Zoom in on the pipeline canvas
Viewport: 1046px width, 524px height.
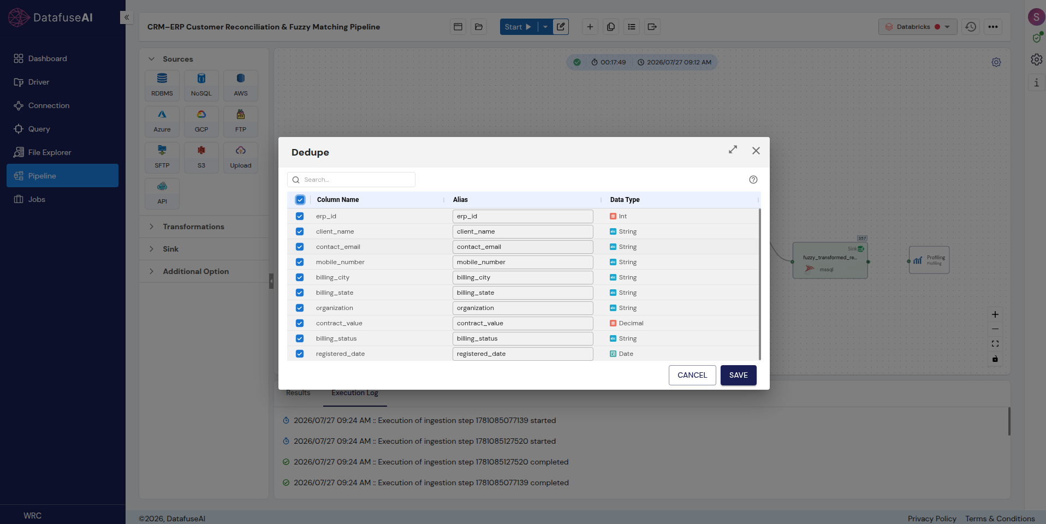(x=995, y=314)
